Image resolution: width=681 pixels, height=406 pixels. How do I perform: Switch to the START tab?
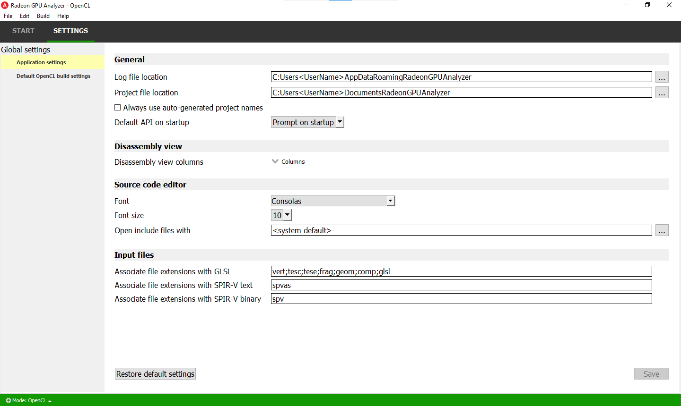click(x=23, y=31)
